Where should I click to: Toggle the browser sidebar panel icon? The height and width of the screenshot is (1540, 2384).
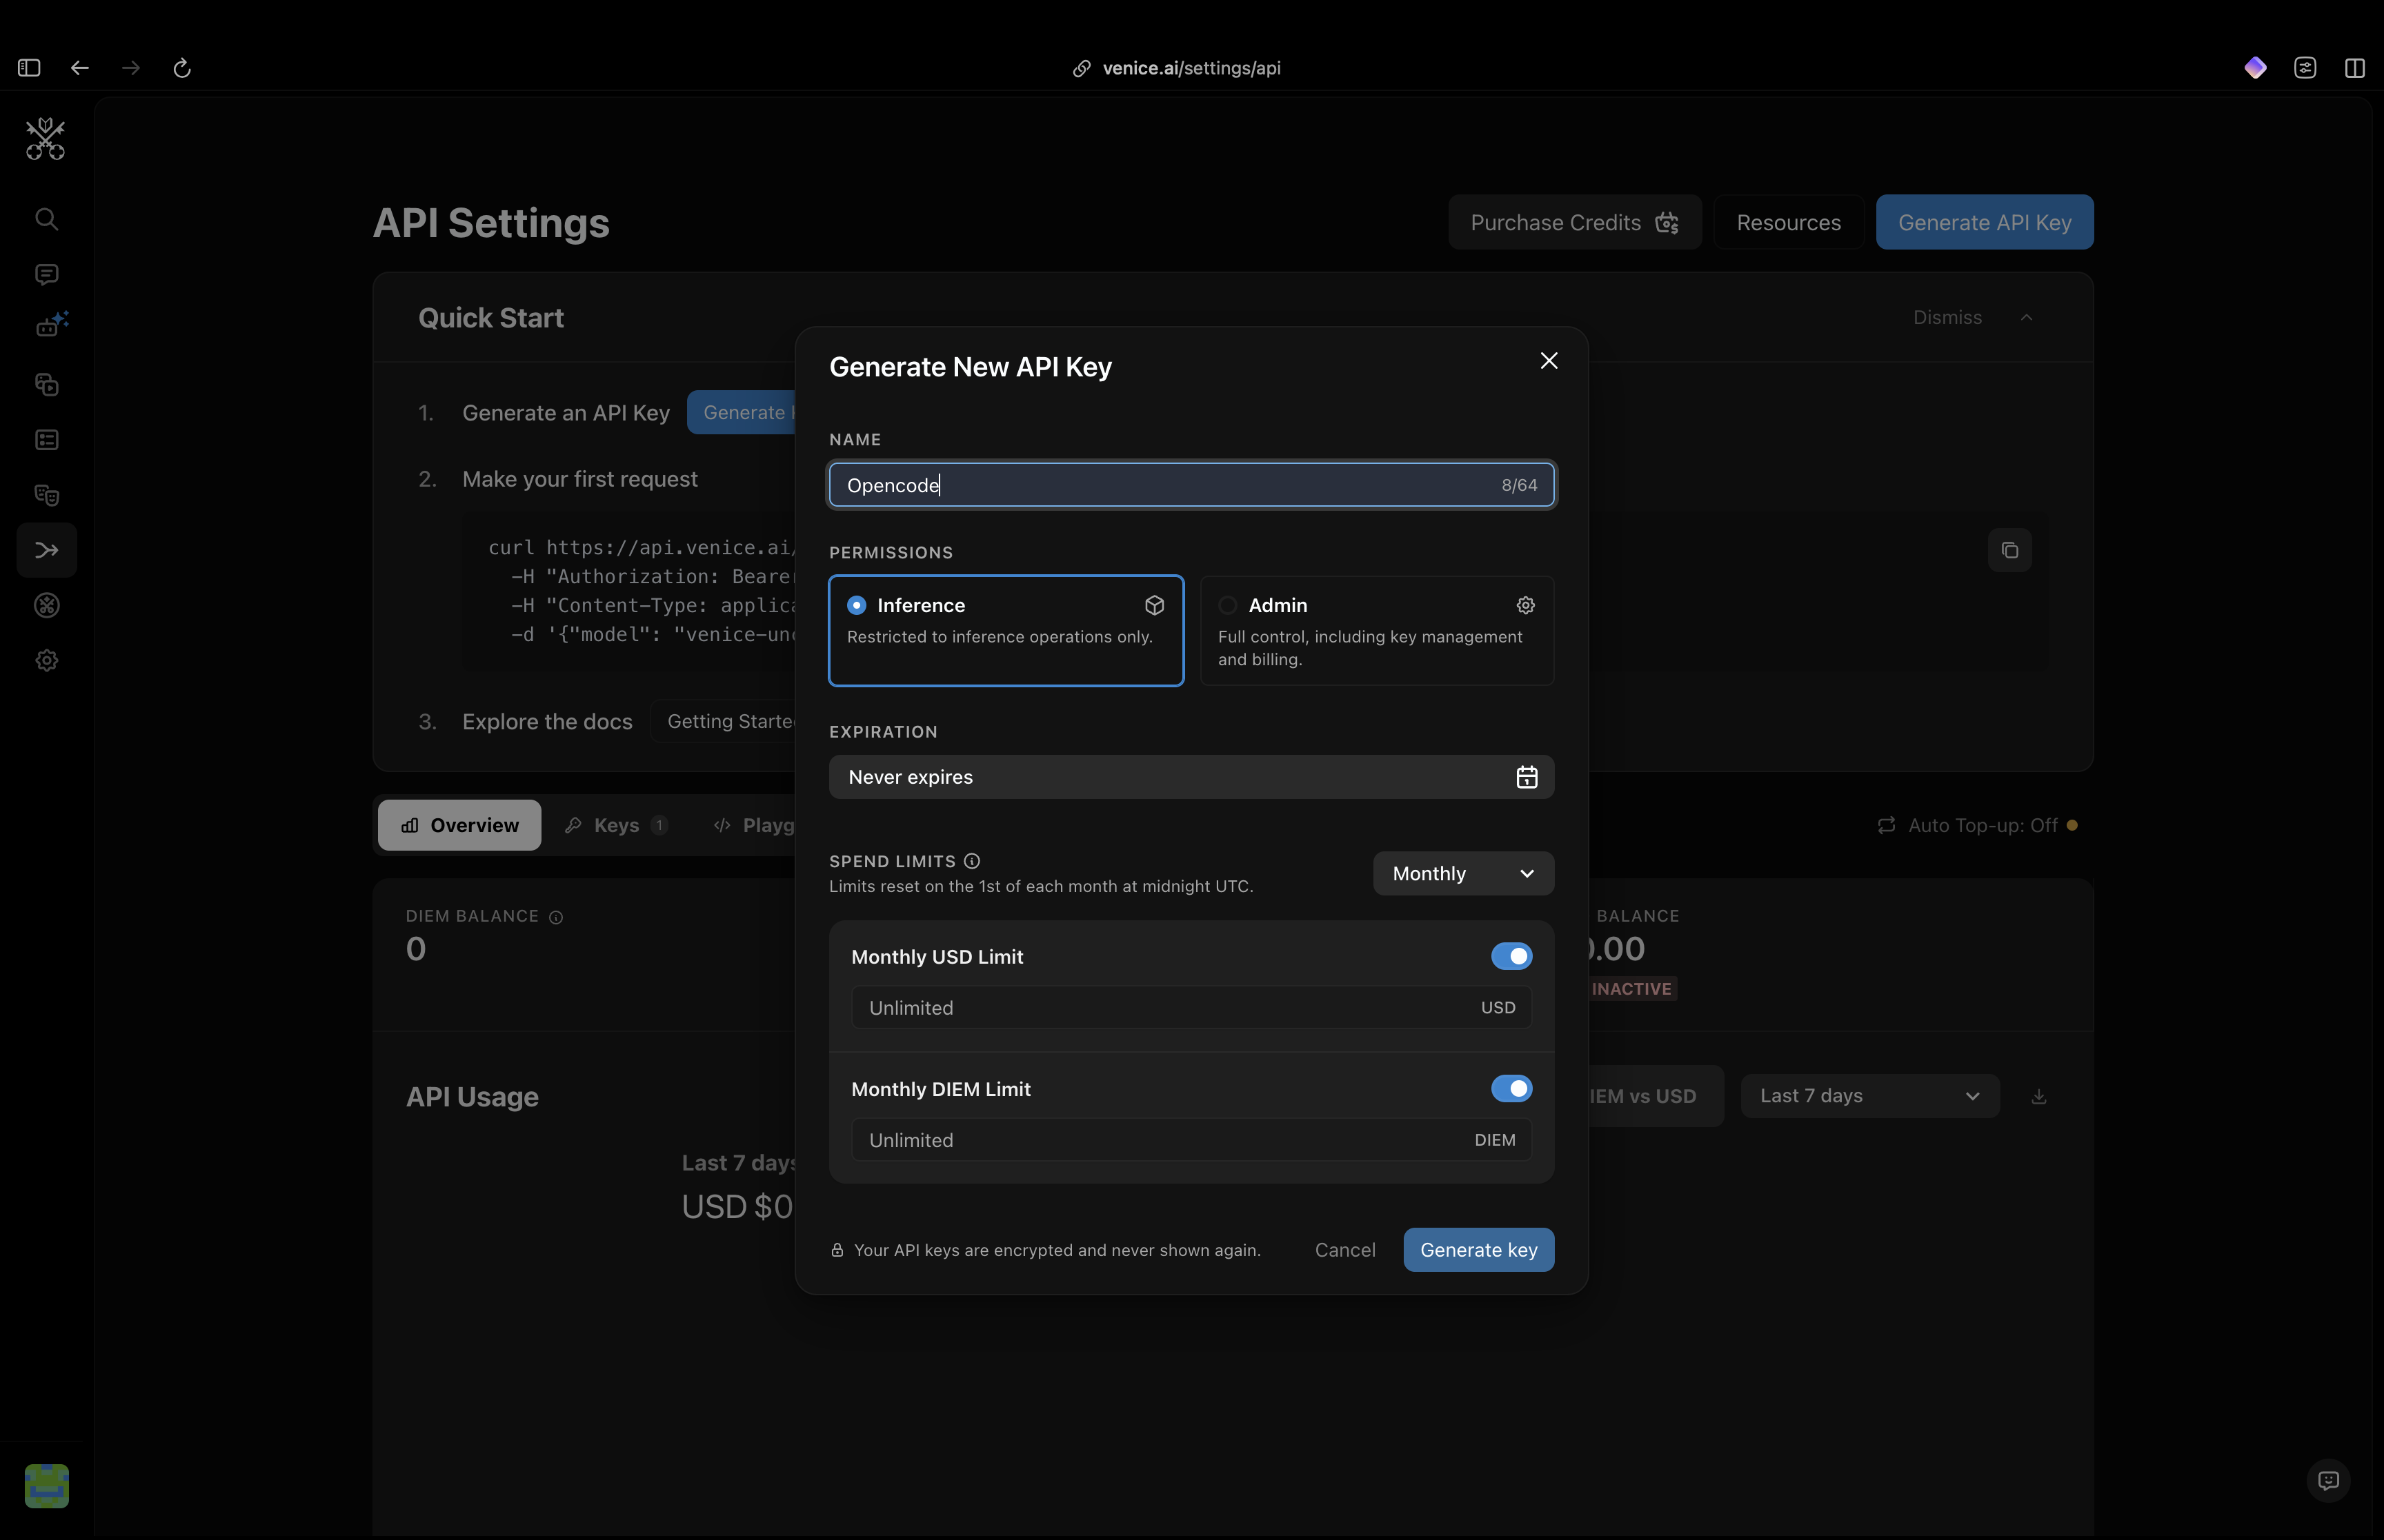[x=29, y=68]
